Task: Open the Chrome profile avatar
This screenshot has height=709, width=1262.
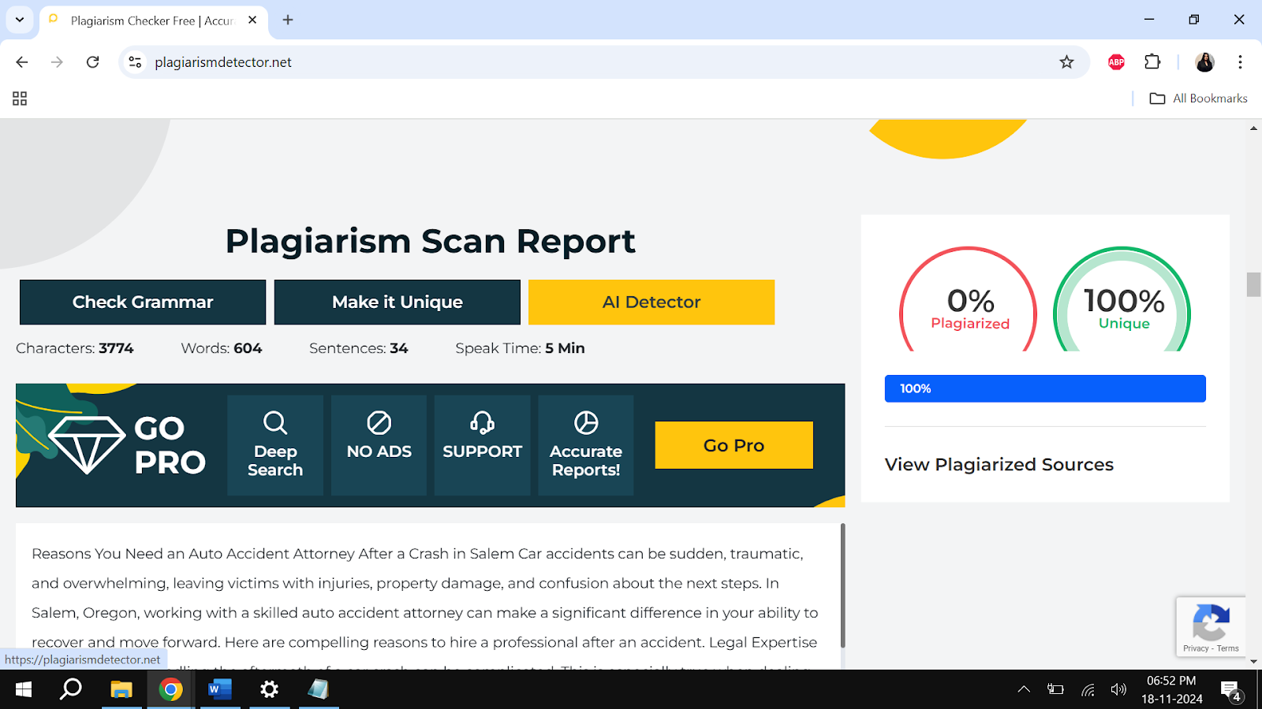Action: point(1204,62)
